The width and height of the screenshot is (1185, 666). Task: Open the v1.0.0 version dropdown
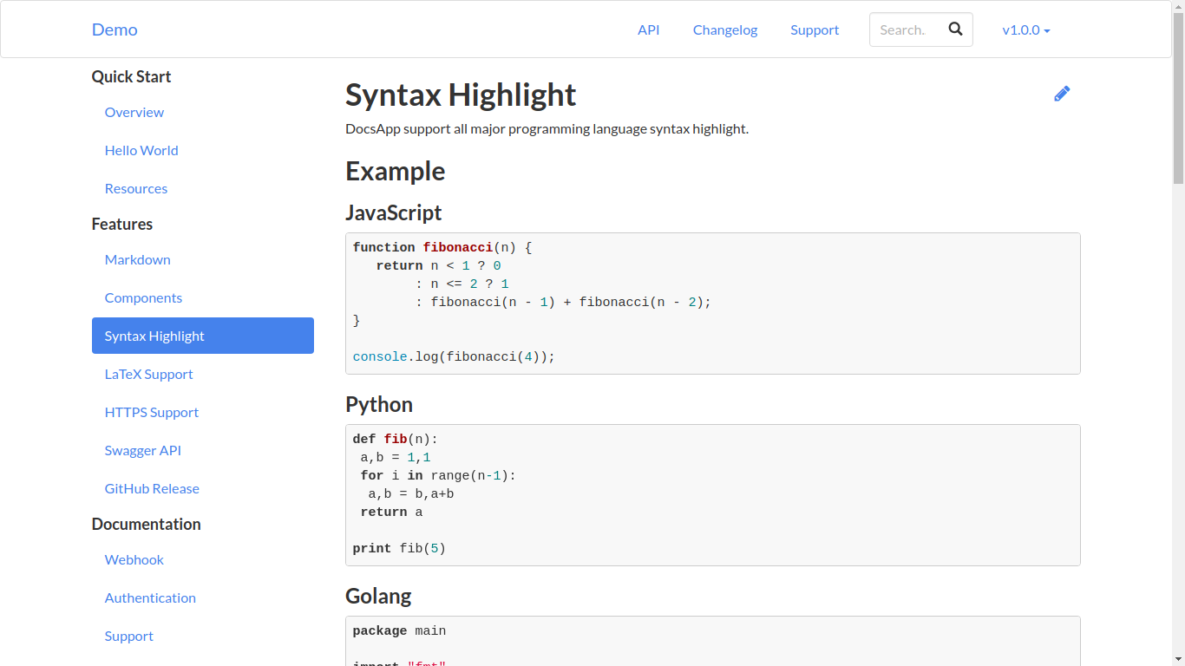(x=1025, y=29)
